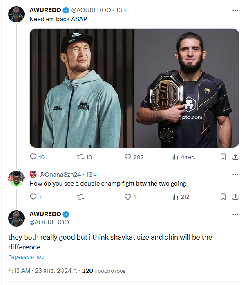
Task: Bookmark the main AWUREDO post
Action: click(223, 157)
